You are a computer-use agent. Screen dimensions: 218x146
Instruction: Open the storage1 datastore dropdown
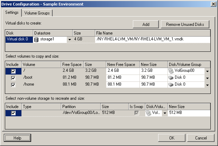click(x=69, y=40)
